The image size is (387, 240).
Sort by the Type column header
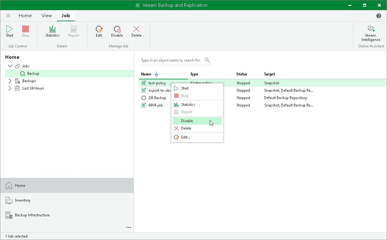194,74
